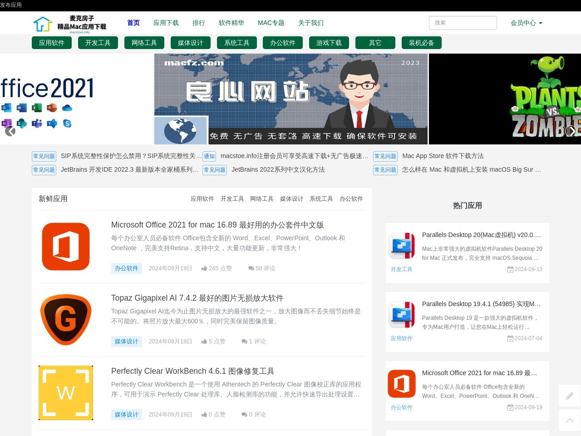Open 应用下载 navigation item
581x436 pixels.
coord(166,23)
